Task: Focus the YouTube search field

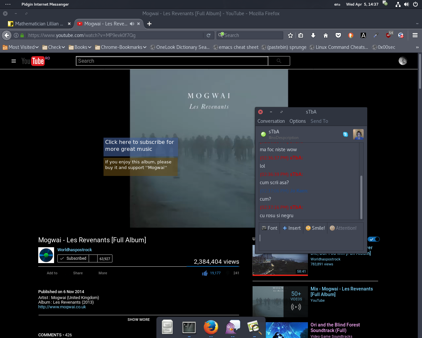Action: (x=172, y=61)
